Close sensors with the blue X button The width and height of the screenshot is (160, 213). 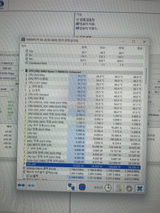point(140,189)
